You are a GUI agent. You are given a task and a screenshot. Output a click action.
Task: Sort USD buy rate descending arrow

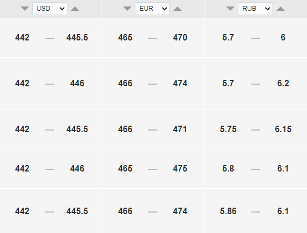click(25, 9)
